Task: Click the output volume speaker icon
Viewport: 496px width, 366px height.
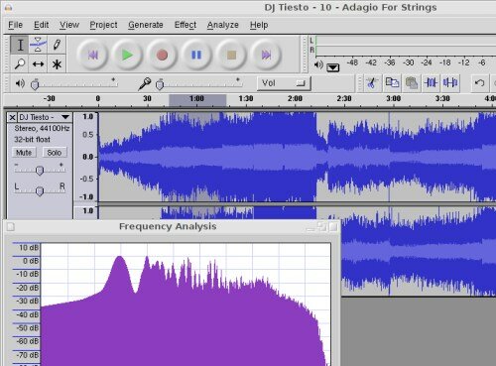Action: (x=20, y=83)
